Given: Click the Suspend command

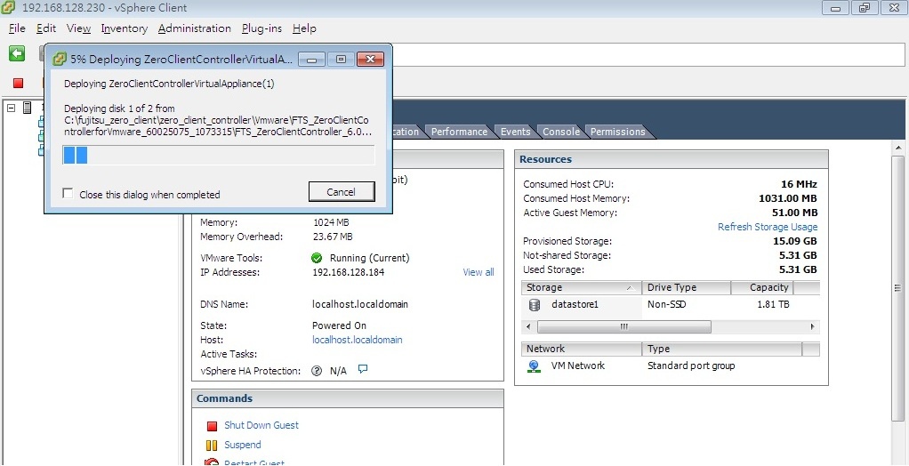Looking at the screenshot, I should 242,445.
